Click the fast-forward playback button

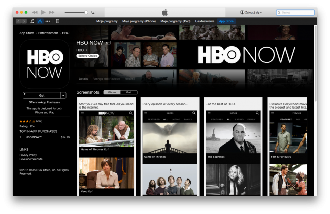(52, 12)
